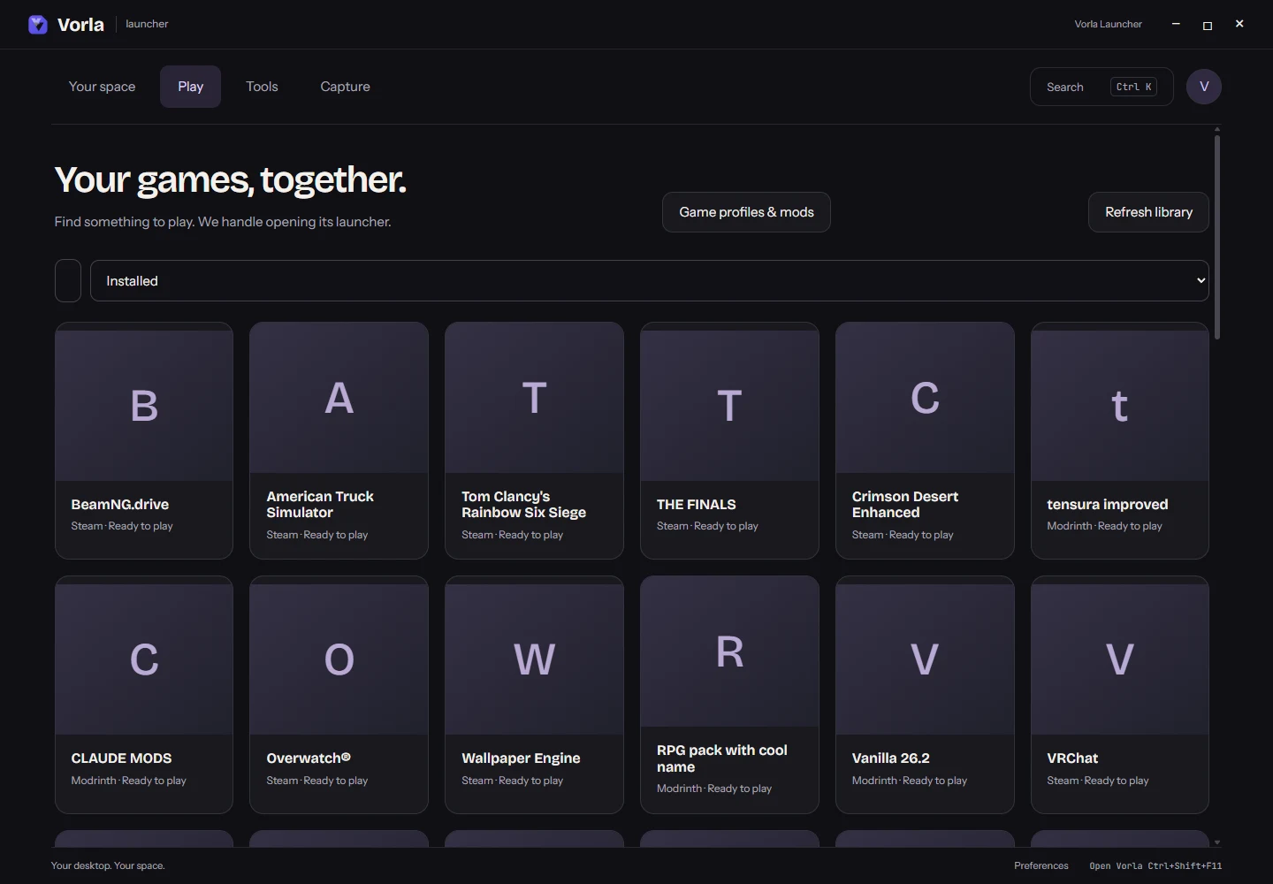Expand the Installed filter dropdown
Screen dimensions: 1273x884
click(650, 281)
